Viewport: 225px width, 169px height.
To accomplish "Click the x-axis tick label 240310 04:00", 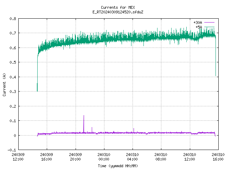I will click(x=132, y=157).
